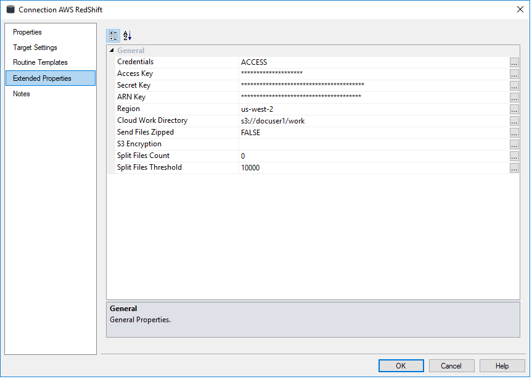Screen dimensions: 532x379
Task: Click the masked ARN Key value
Action: (374, 98)
